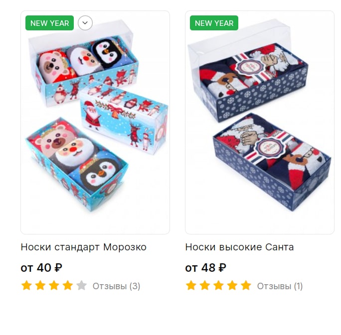Open product image of Носки стандарт Морозко
The image size is (341, 335).
click(95, 122)
